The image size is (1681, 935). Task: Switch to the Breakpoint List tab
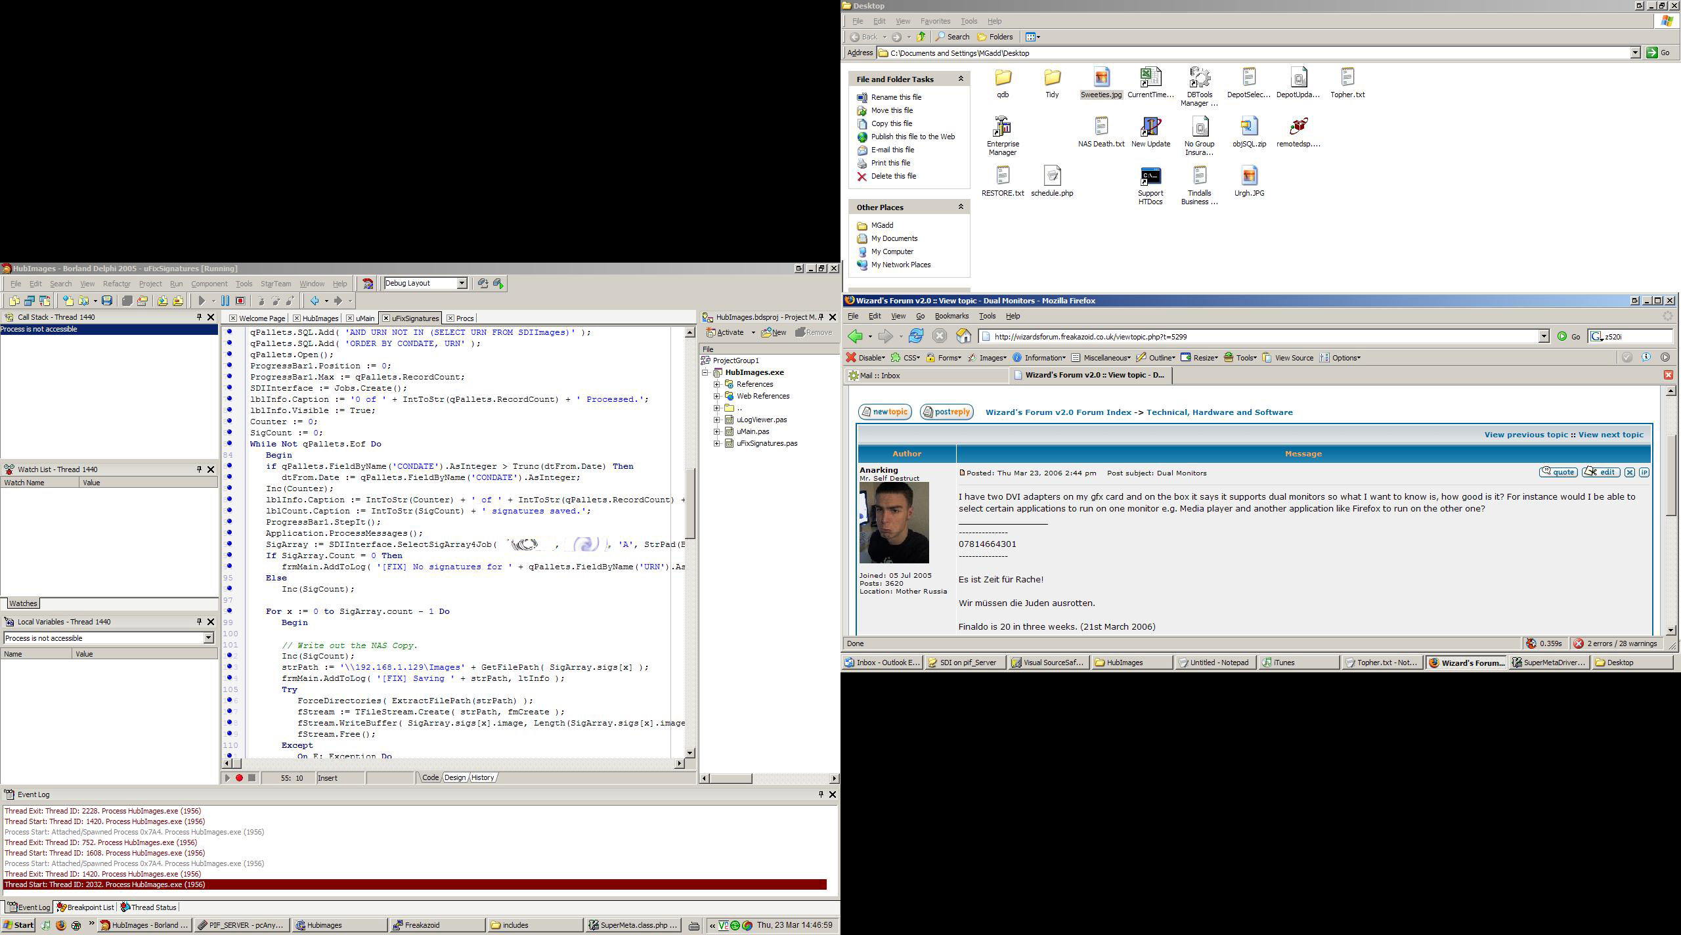[x=86, y=907]
